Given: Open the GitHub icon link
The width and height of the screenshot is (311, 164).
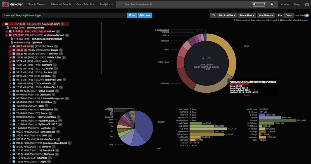Looking at the screenshot, I should tap(307, 4).
